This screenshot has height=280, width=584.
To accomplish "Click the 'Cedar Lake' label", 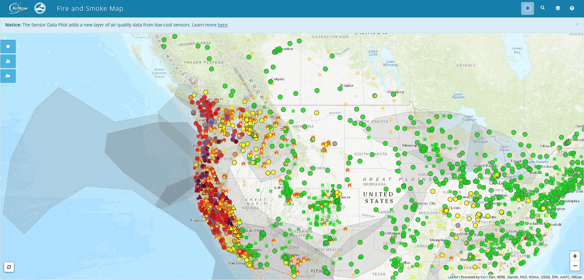I will click(x=373, y=53).
